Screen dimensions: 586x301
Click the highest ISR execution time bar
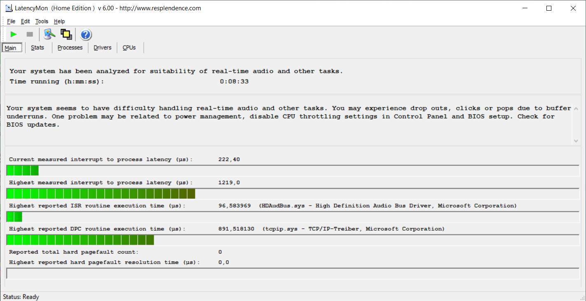(x=293, y=217)
